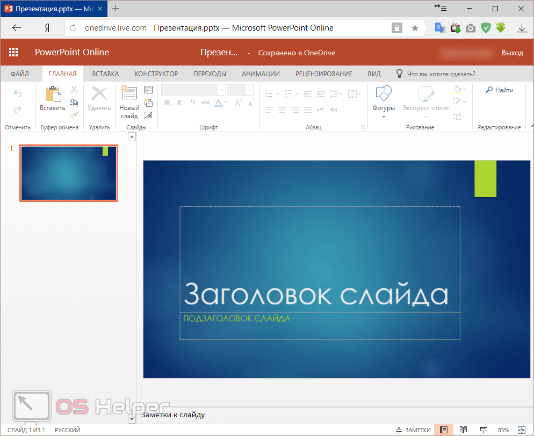Switch to the ВСТАВКА tab
The width and height of the screenshot is (534, 436).
[x=105, y=74]
